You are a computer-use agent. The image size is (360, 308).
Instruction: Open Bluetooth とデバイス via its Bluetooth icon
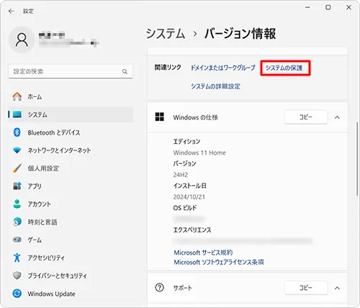pyautogui.click(x=17, y=132)
